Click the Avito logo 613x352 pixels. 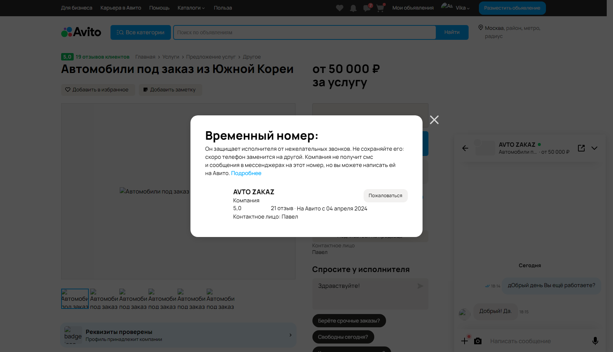click(x=81, y=32)
